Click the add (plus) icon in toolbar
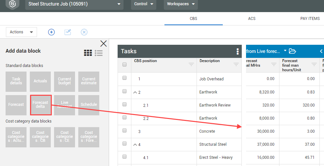 51,32
